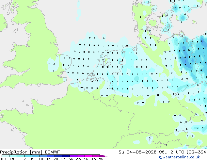The height and width of the screenshot is (160, 207).
Task: Click the 5–10 mm legend swatch
Action: click(x=36, y=156)
